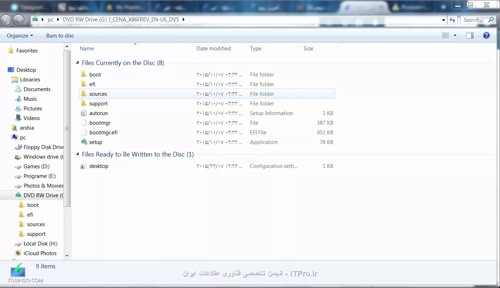Sort by the Date modified column header

coord(214,49)
